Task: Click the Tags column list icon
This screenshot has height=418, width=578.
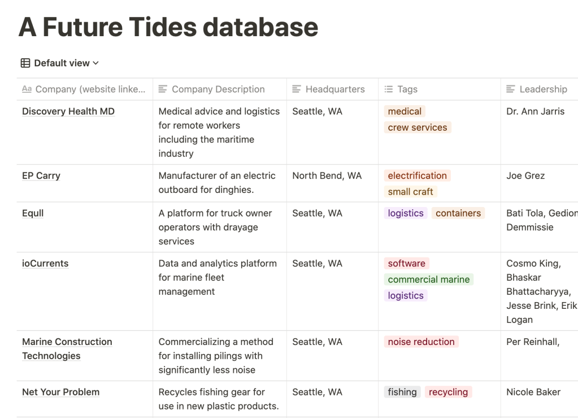Action: tap(388, 89)
